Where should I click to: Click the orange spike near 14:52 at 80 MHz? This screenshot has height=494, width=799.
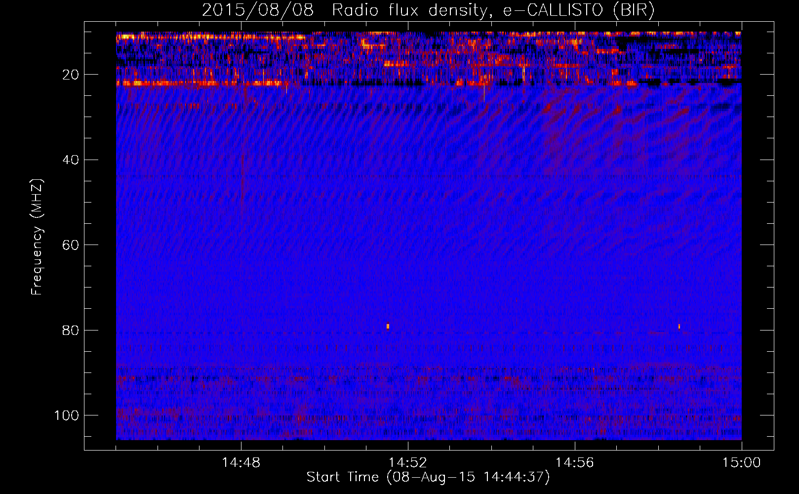point(388,326)
